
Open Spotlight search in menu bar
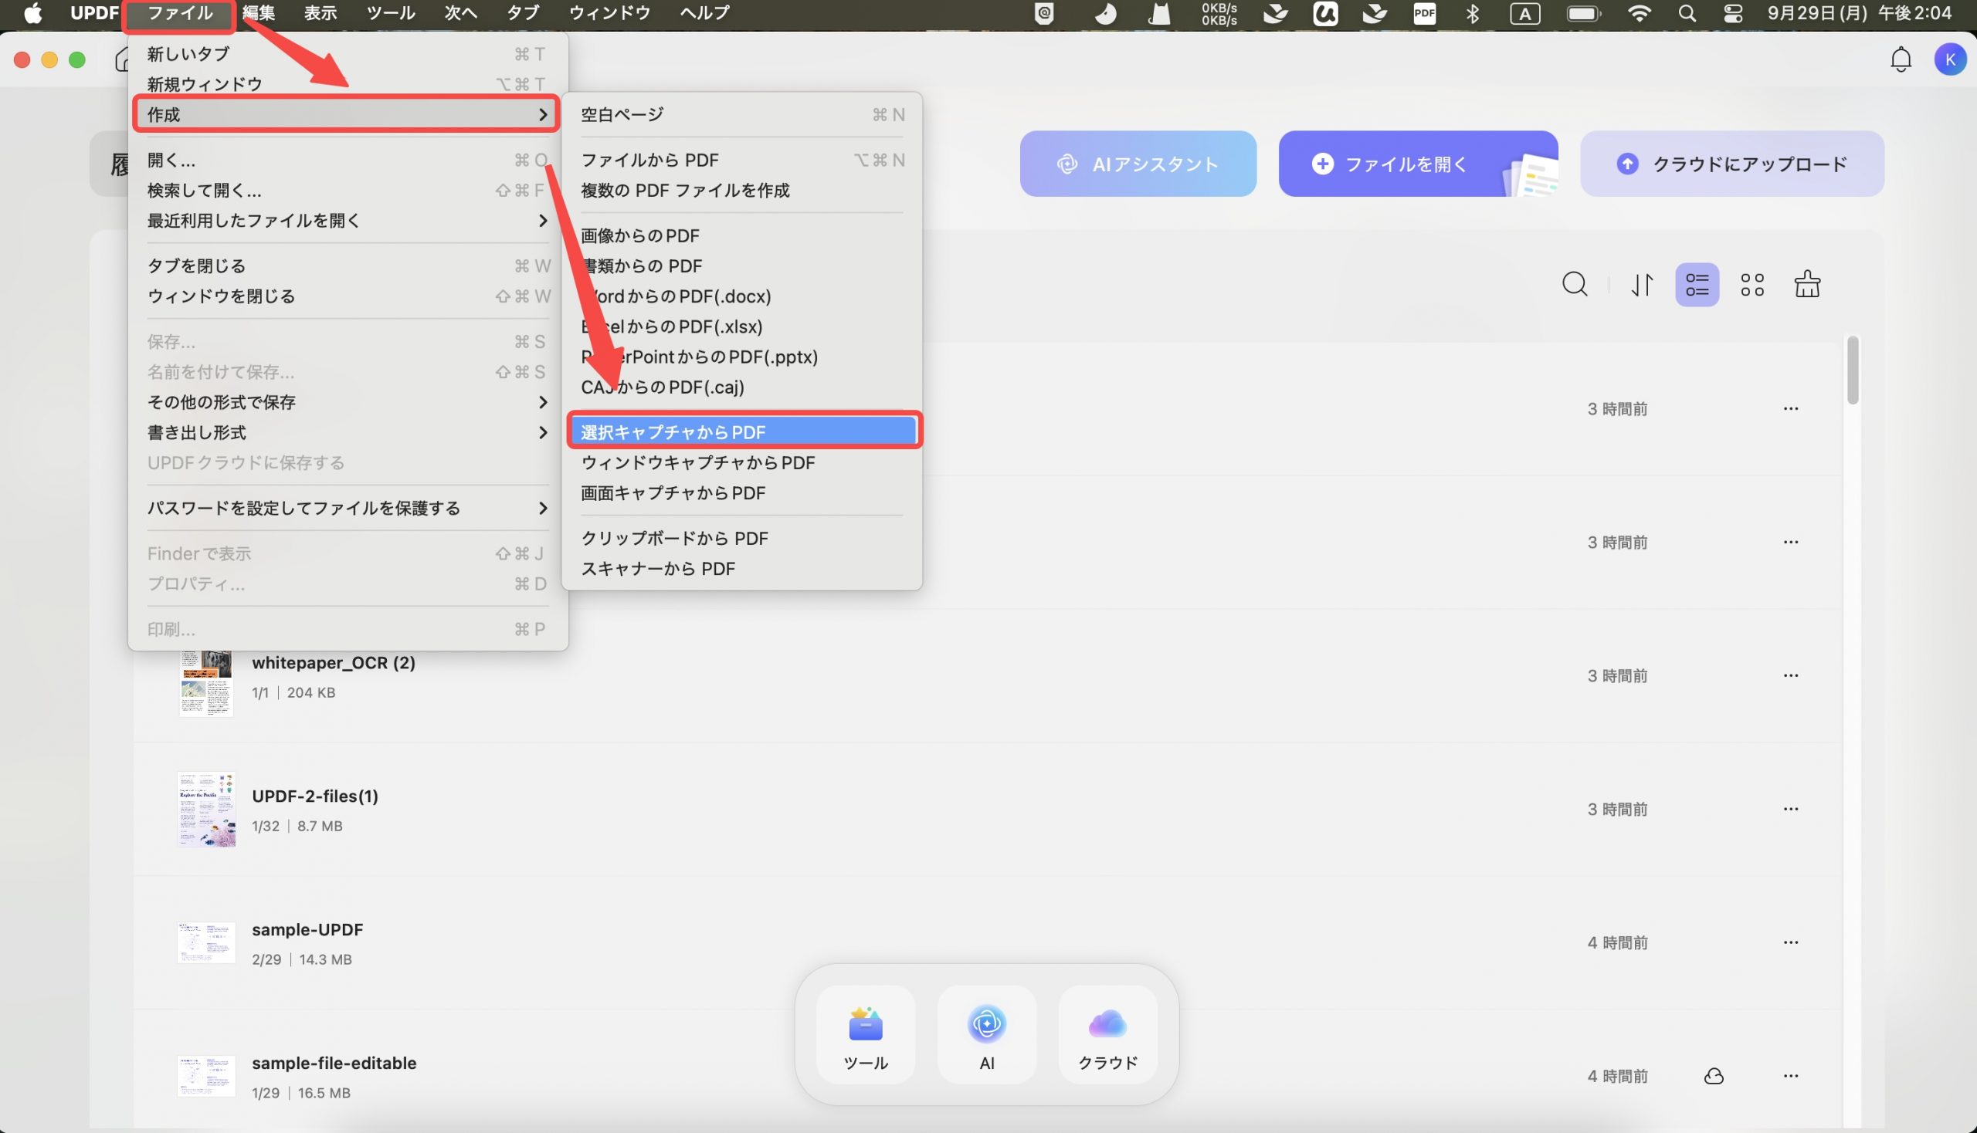tap(1687, 13)
